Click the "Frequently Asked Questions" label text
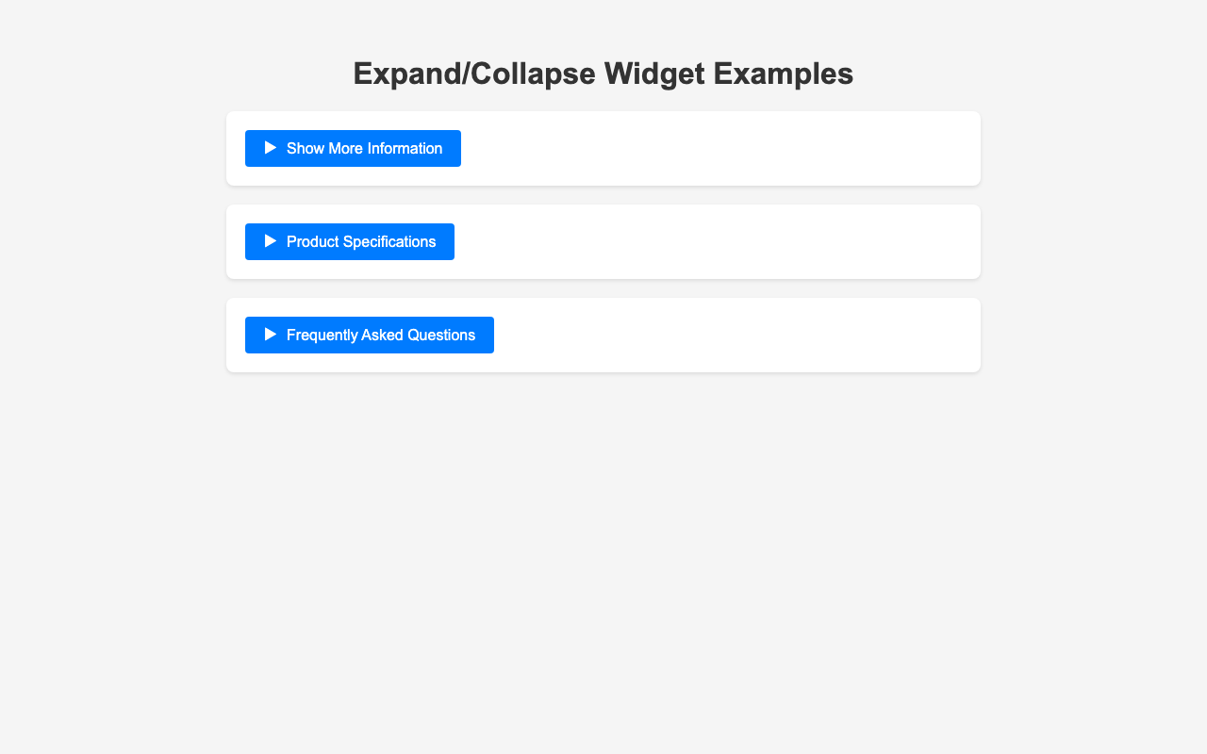Viewport: 1207px width, 754px height. click(381, 336)
